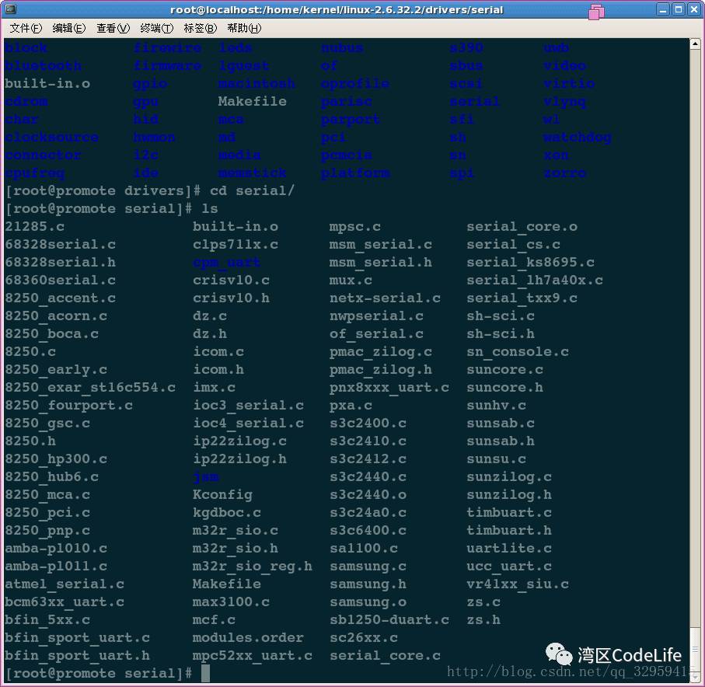
Task: Open the 查看(V) menu
Action: click(113, 28)
